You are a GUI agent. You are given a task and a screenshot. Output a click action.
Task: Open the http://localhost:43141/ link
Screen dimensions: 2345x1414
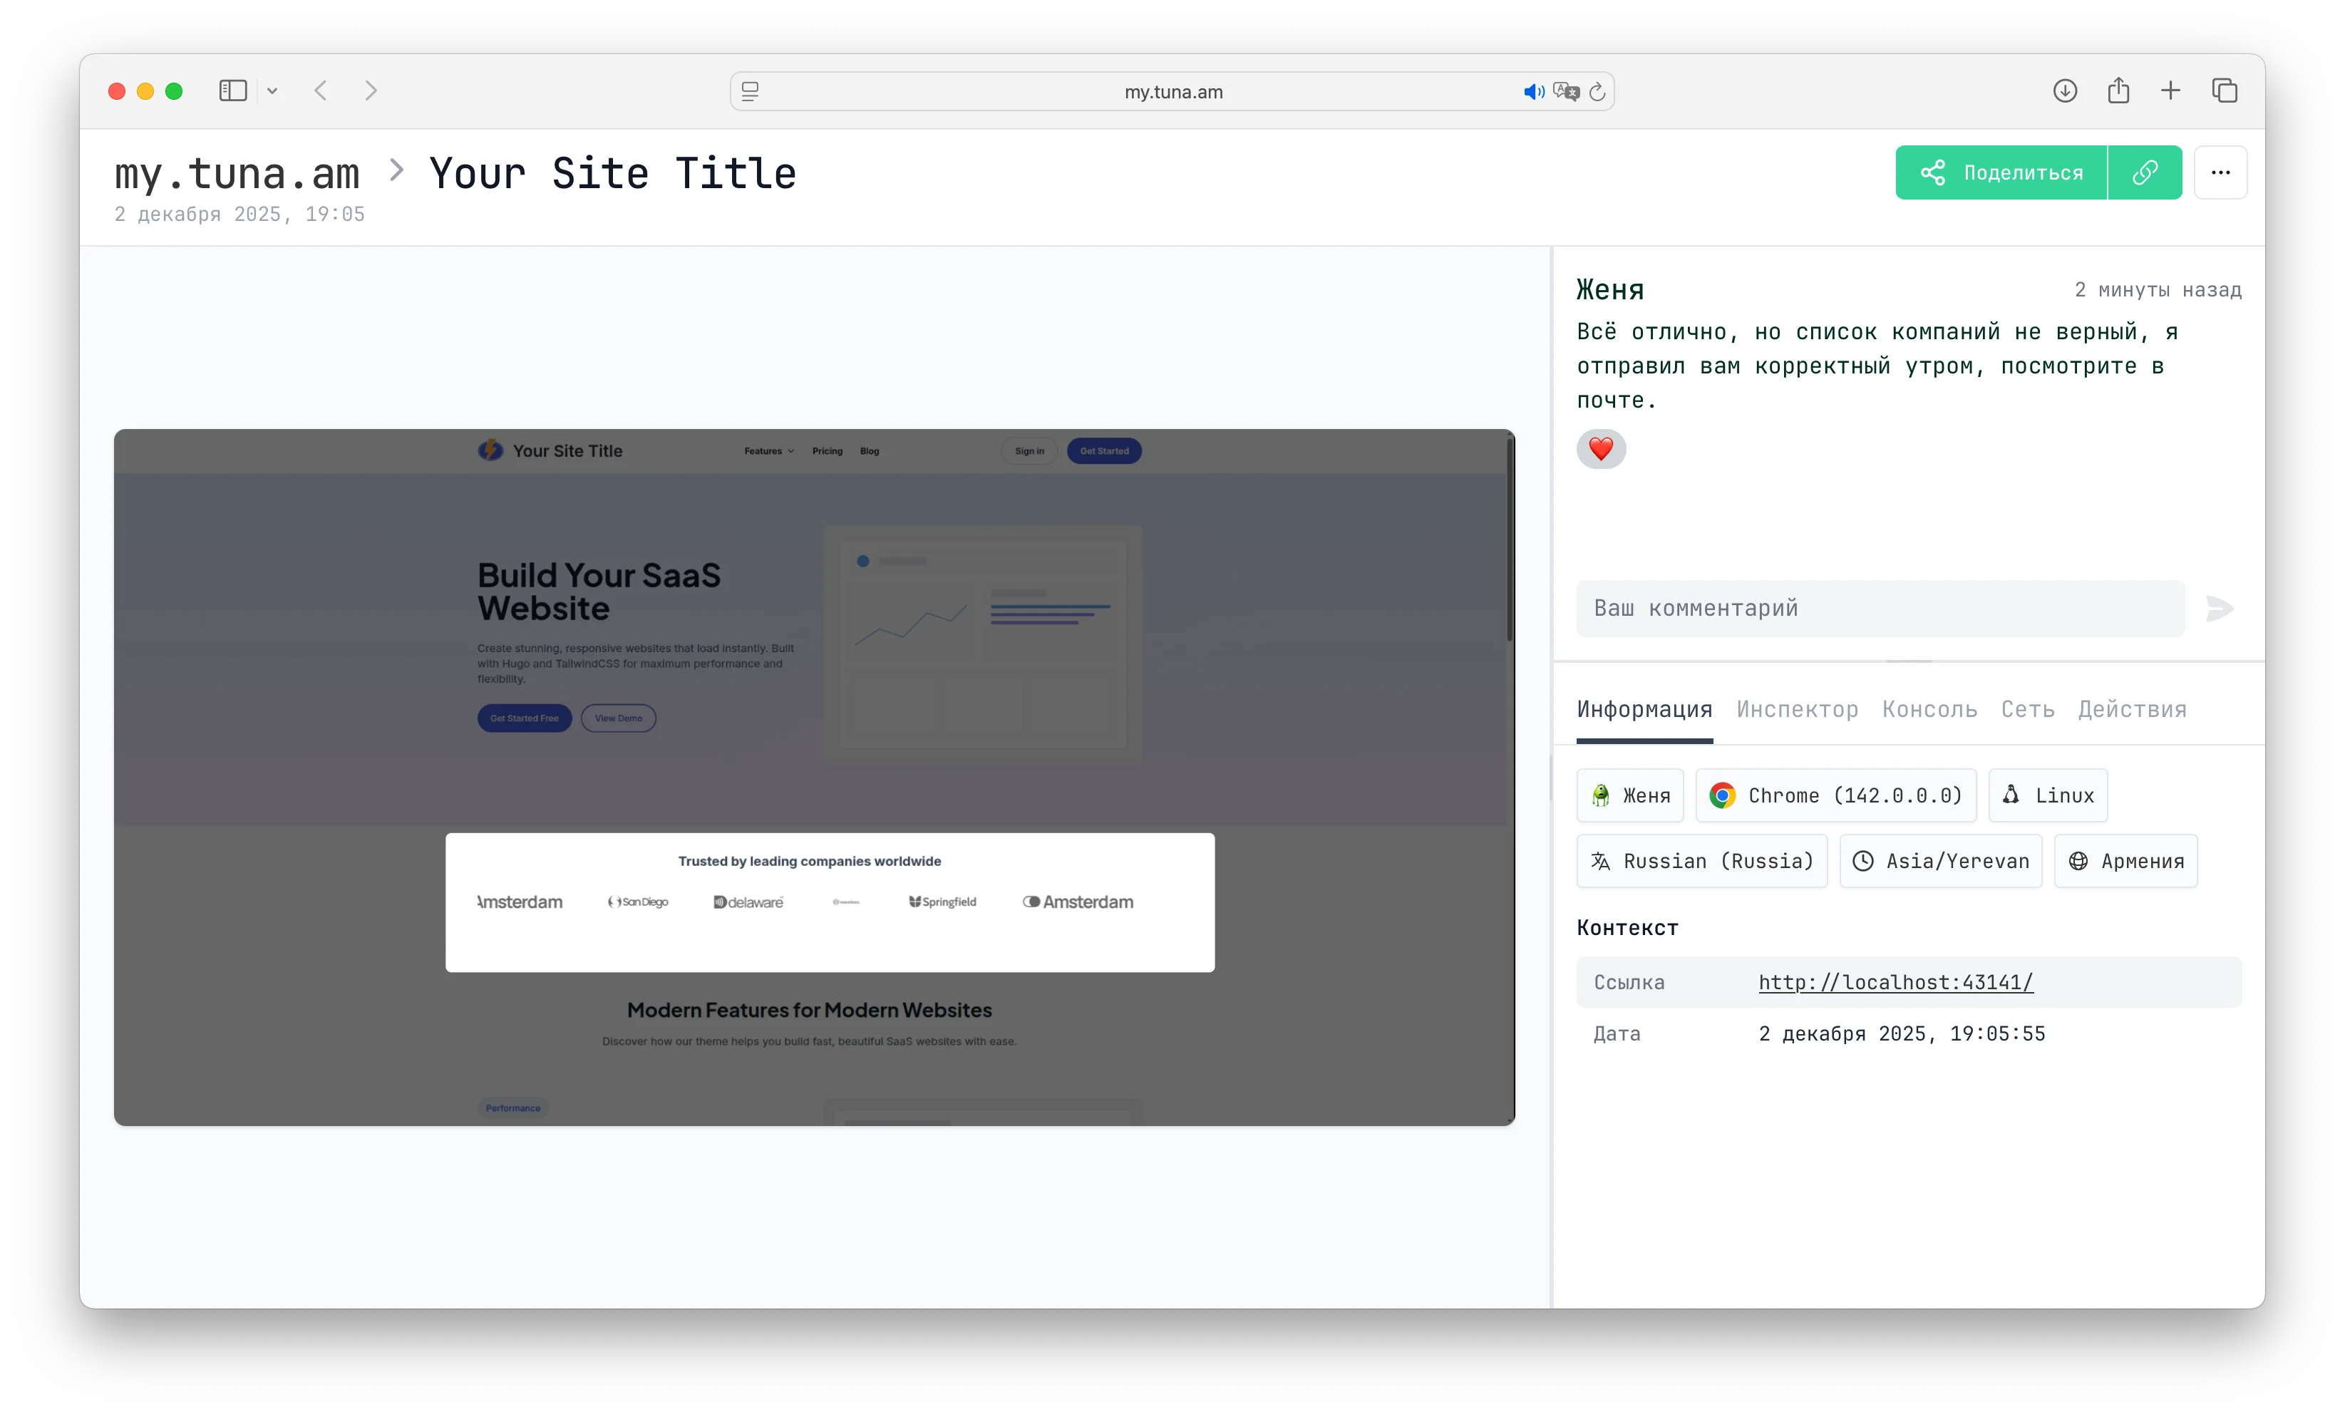tap(1895, 982)
